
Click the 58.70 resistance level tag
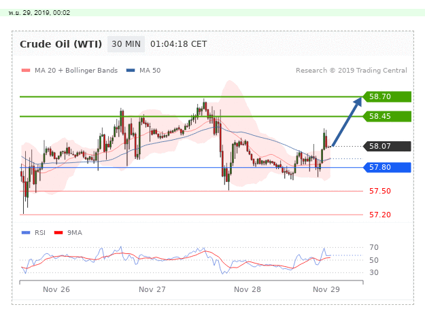coord(387,96)
